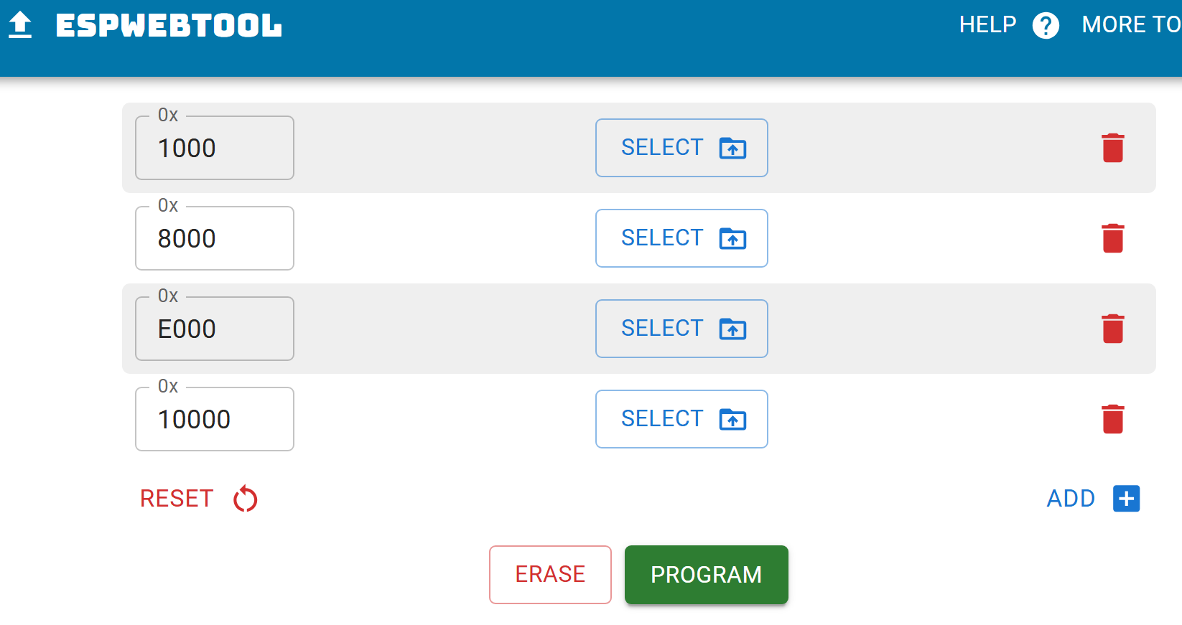Edit the 1000 offset address field
1182x625 pixels.
(x=215, y=149)
